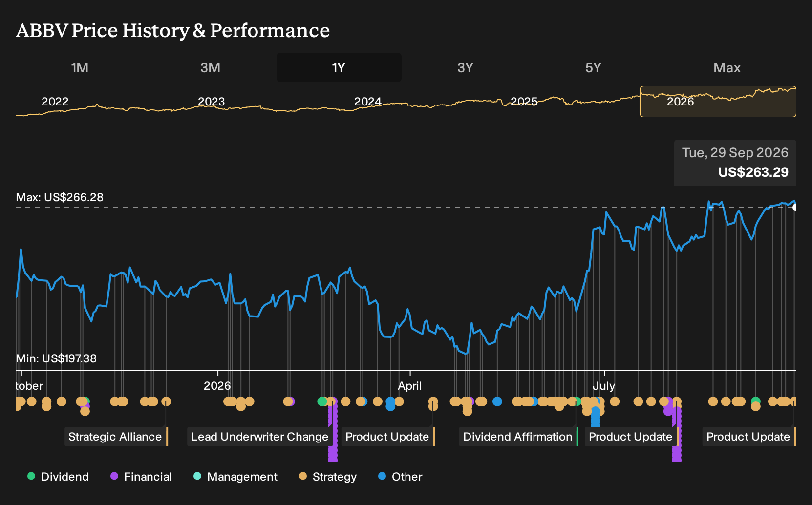Viewport: 812px width, 505px height.
Task: Select the 1Y range tab
Action: pos(339,67)
